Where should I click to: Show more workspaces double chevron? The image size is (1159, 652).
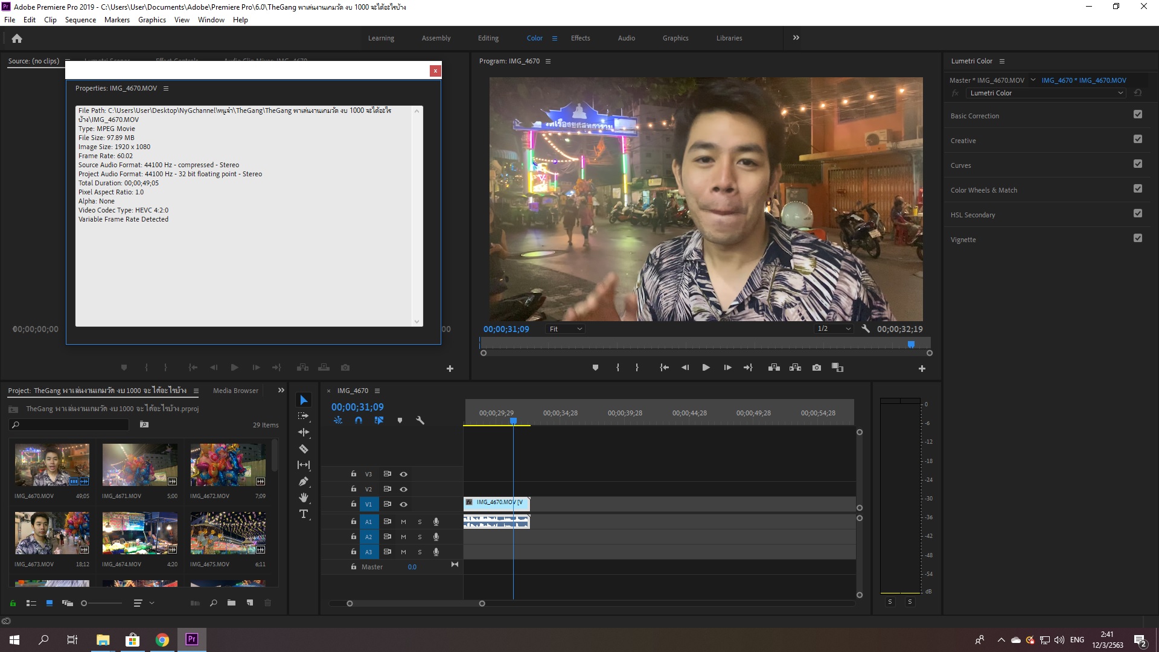point(796,37)
